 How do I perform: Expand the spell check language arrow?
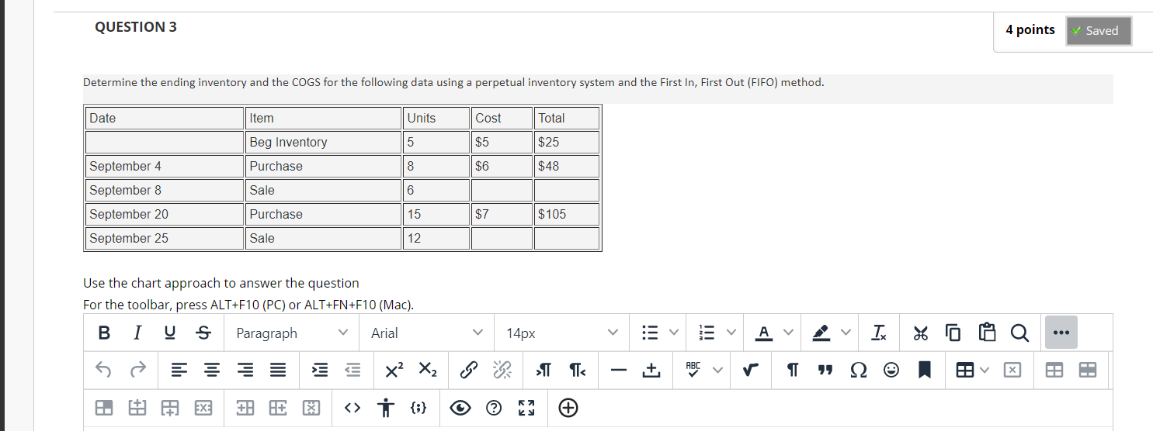tap(717, 371)
